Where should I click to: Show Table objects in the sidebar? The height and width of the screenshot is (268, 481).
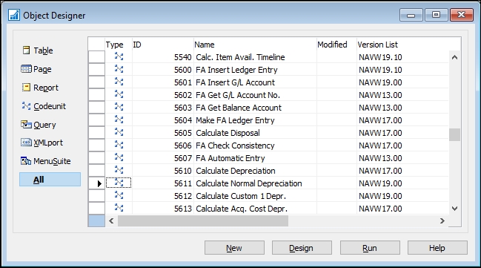[x=38, y=50]
